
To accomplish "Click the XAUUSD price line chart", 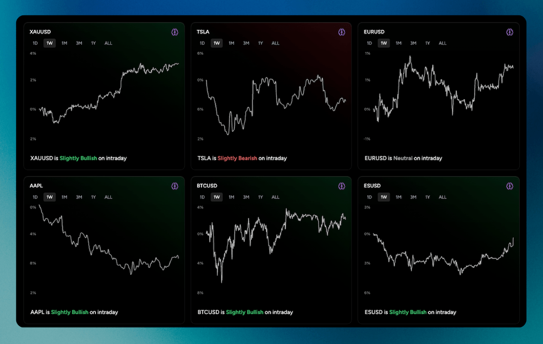I will coord(109,93).
